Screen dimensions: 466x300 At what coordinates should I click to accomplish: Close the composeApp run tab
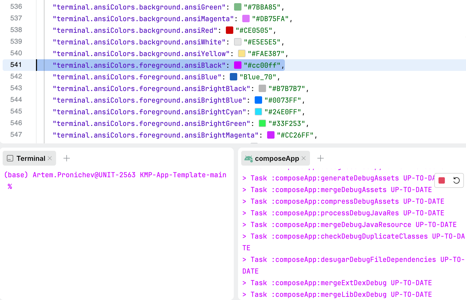[304, 158]
